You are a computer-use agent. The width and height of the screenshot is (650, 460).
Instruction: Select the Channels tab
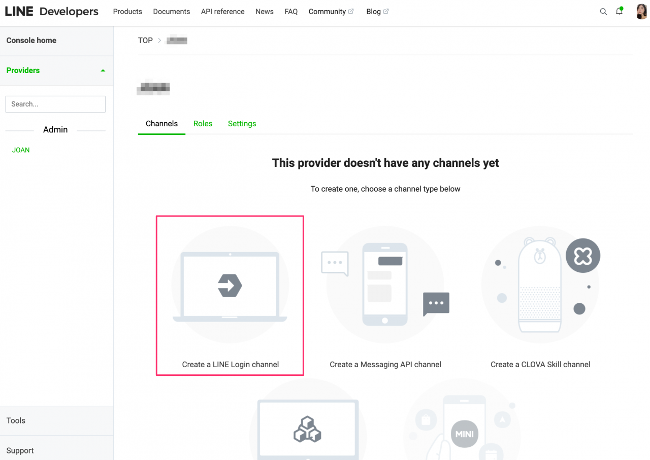(x=161, y=124)
